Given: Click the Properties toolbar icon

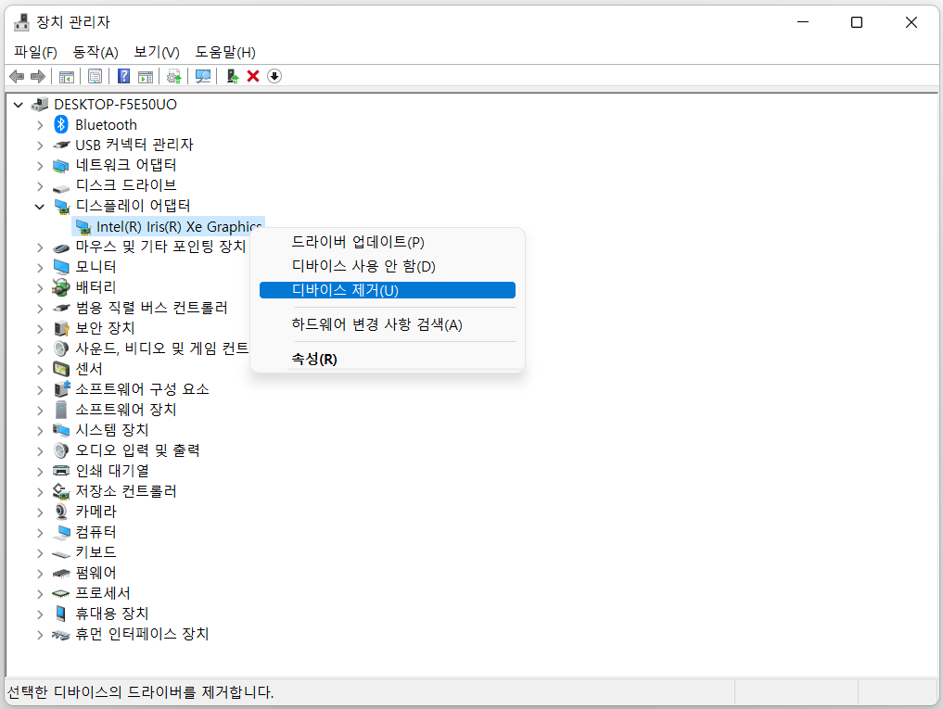Looking at the screenshot, I should point(95,76).
